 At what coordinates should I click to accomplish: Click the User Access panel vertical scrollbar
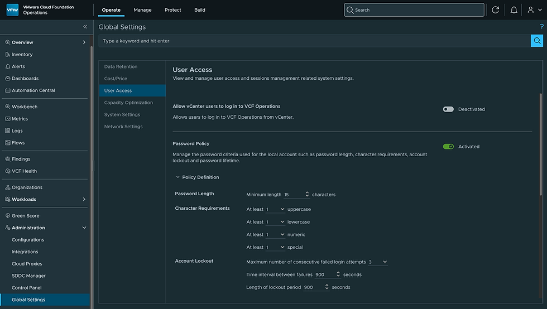[541, 144]
